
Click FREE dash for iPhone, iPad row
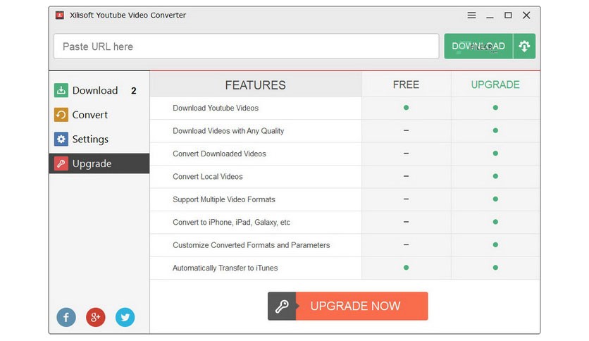pos(406,222)
